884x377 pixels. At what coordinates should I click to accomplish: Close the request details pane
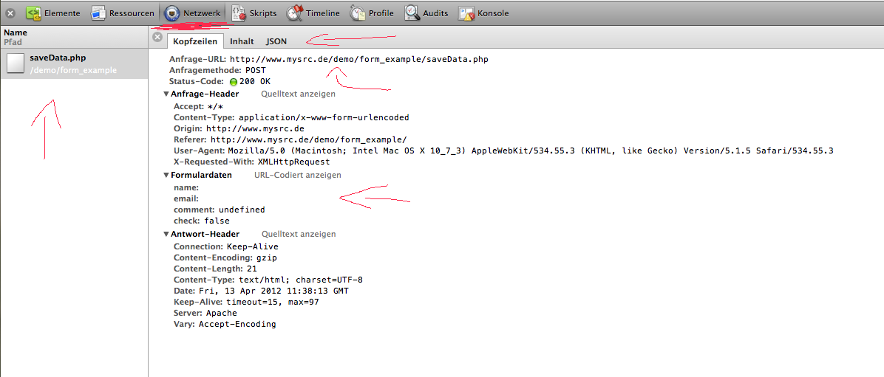(x=157, y=37)
